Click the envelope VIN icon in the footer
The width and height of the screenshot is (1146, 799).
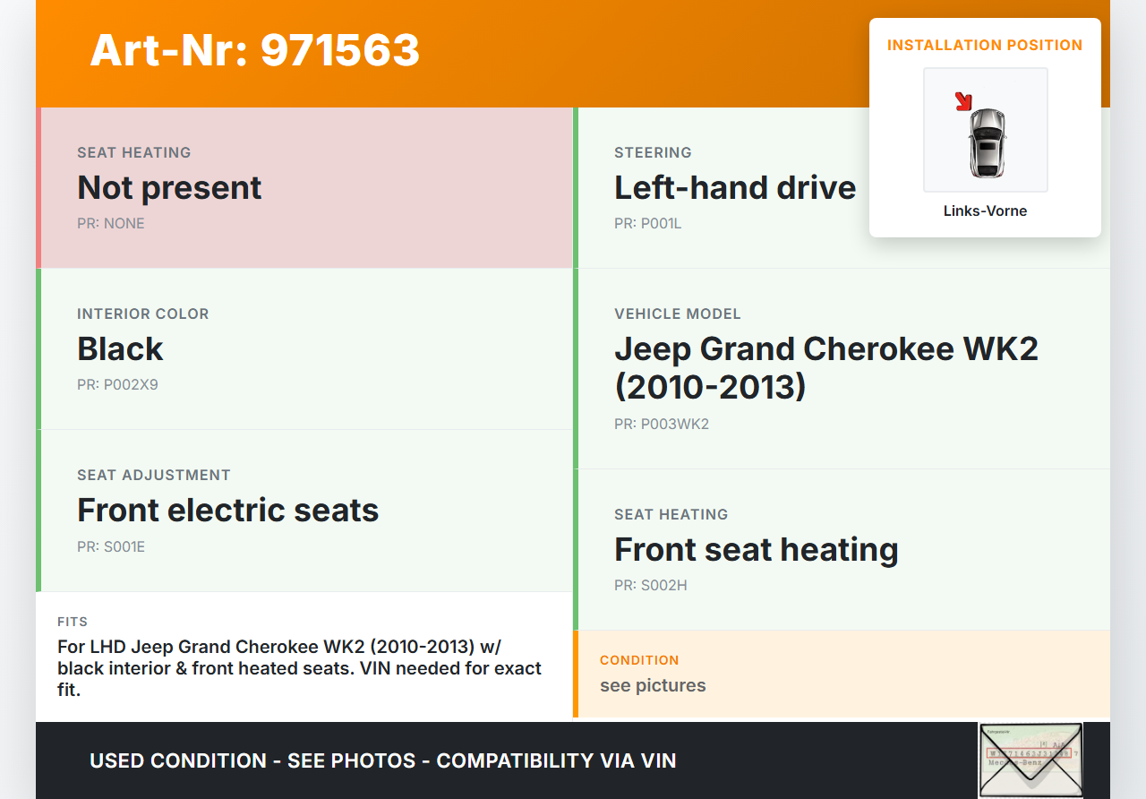click(x=1030, y=760)
